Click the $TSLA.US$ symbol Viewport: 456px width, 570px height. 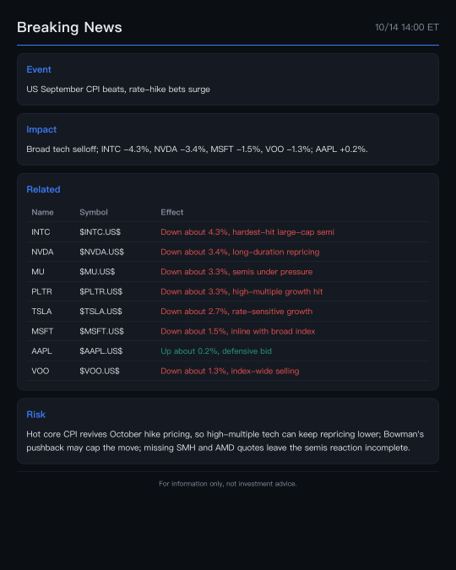[100, 311]
